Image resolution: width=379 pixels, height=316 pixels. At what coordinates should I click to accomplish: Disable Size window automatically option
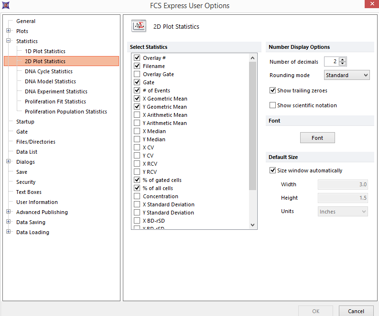273,170
